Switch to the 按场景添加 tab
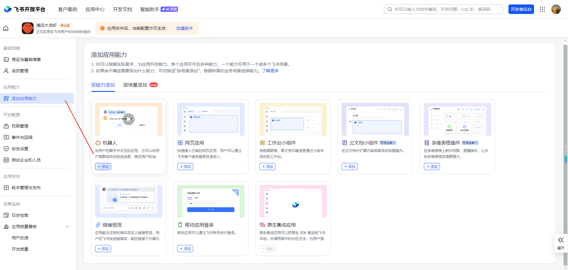The height and width of the screenshot is (270, 568). tap(135, 85)
